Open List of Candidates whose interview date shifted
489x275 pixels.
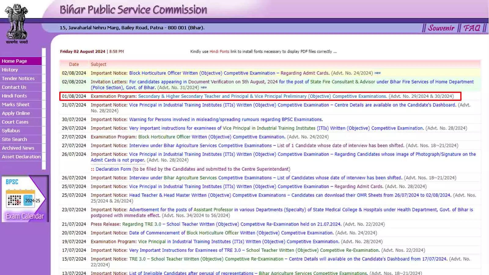point(266,178)
